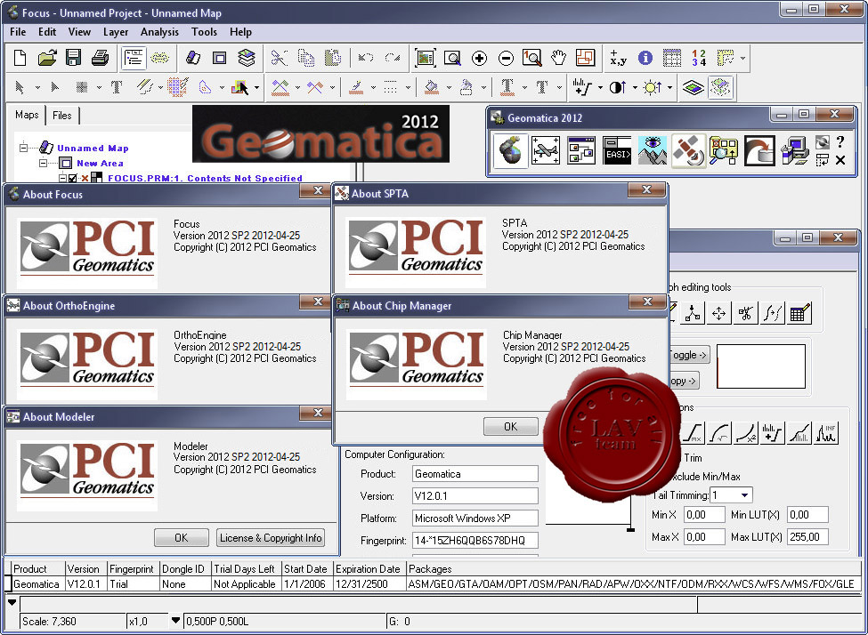Open the Analysis menu
Screen dimensions: 868x635
click(x=159, y=32)
